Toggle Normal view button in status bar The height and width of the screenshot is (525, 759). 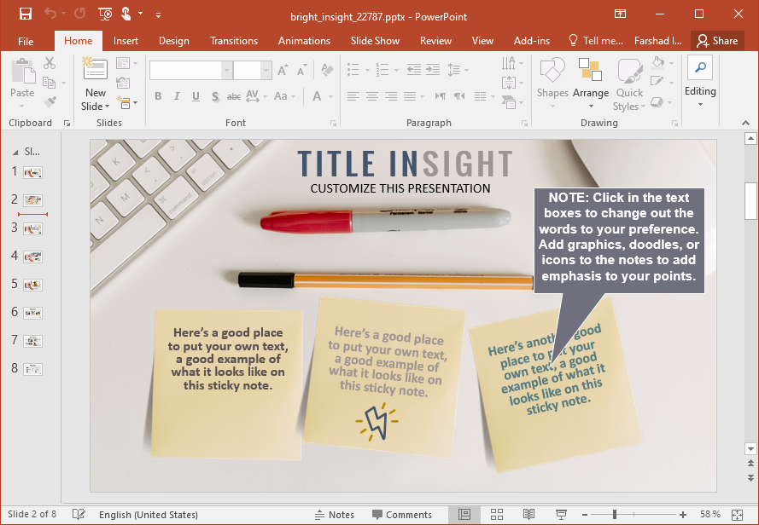464,515
